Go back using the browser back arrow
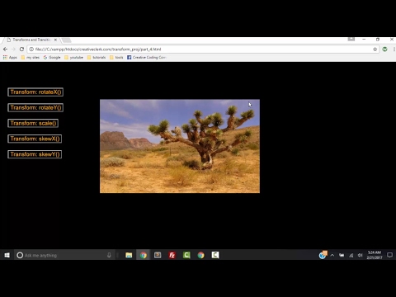The width and height of the screenshot is (396, 297). click(5, 49)
